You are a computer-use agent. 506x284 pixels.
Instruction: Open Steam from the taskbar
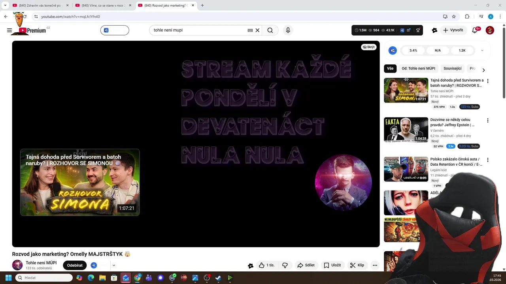(218, 278)
